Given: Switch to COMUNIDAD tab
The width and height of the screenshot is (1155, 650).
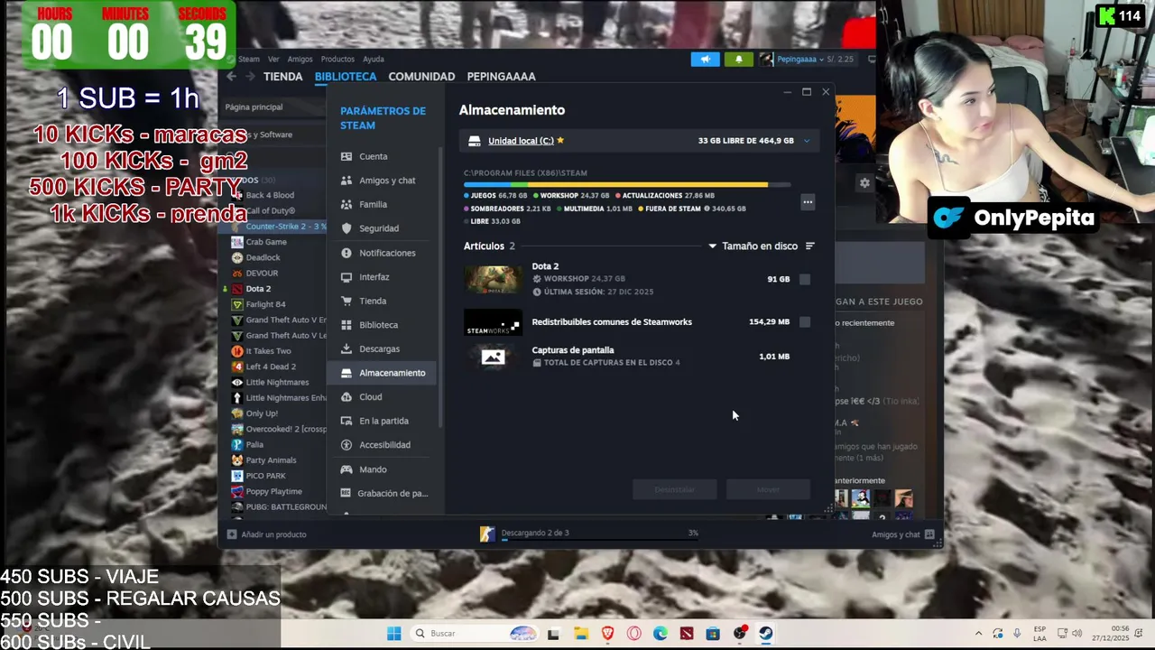Looking at the screenshot, I should tap(421, 77).
